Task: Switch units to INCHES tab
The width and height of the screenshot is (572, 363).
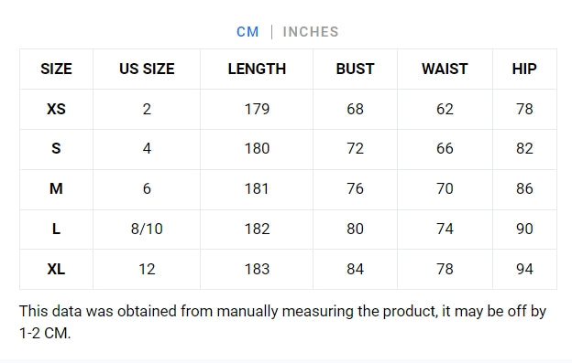Action: coord(311,32)
